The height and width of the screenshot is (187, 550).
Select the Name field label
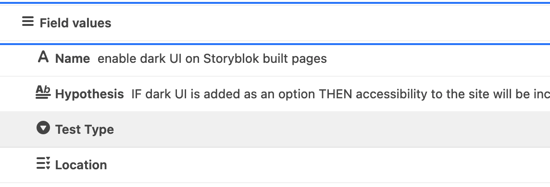(72, 58)
